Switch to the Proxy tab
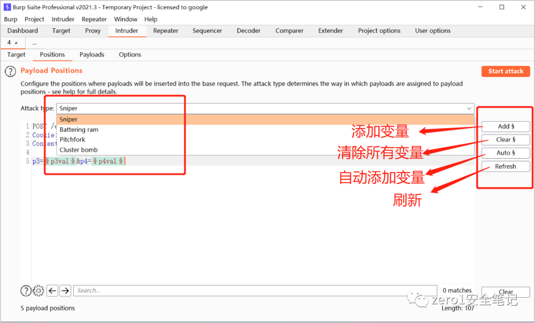Image resolution: width=535 pixels, height=323 pixels. 93,31
